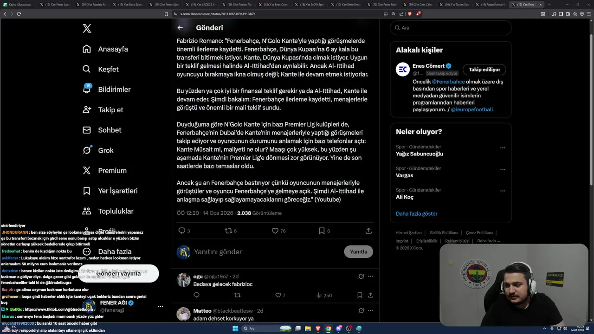Click the Yanıtla button
The width and height of the screenshot is (594, 334).
pyautogui.click(x=358, y=252)
